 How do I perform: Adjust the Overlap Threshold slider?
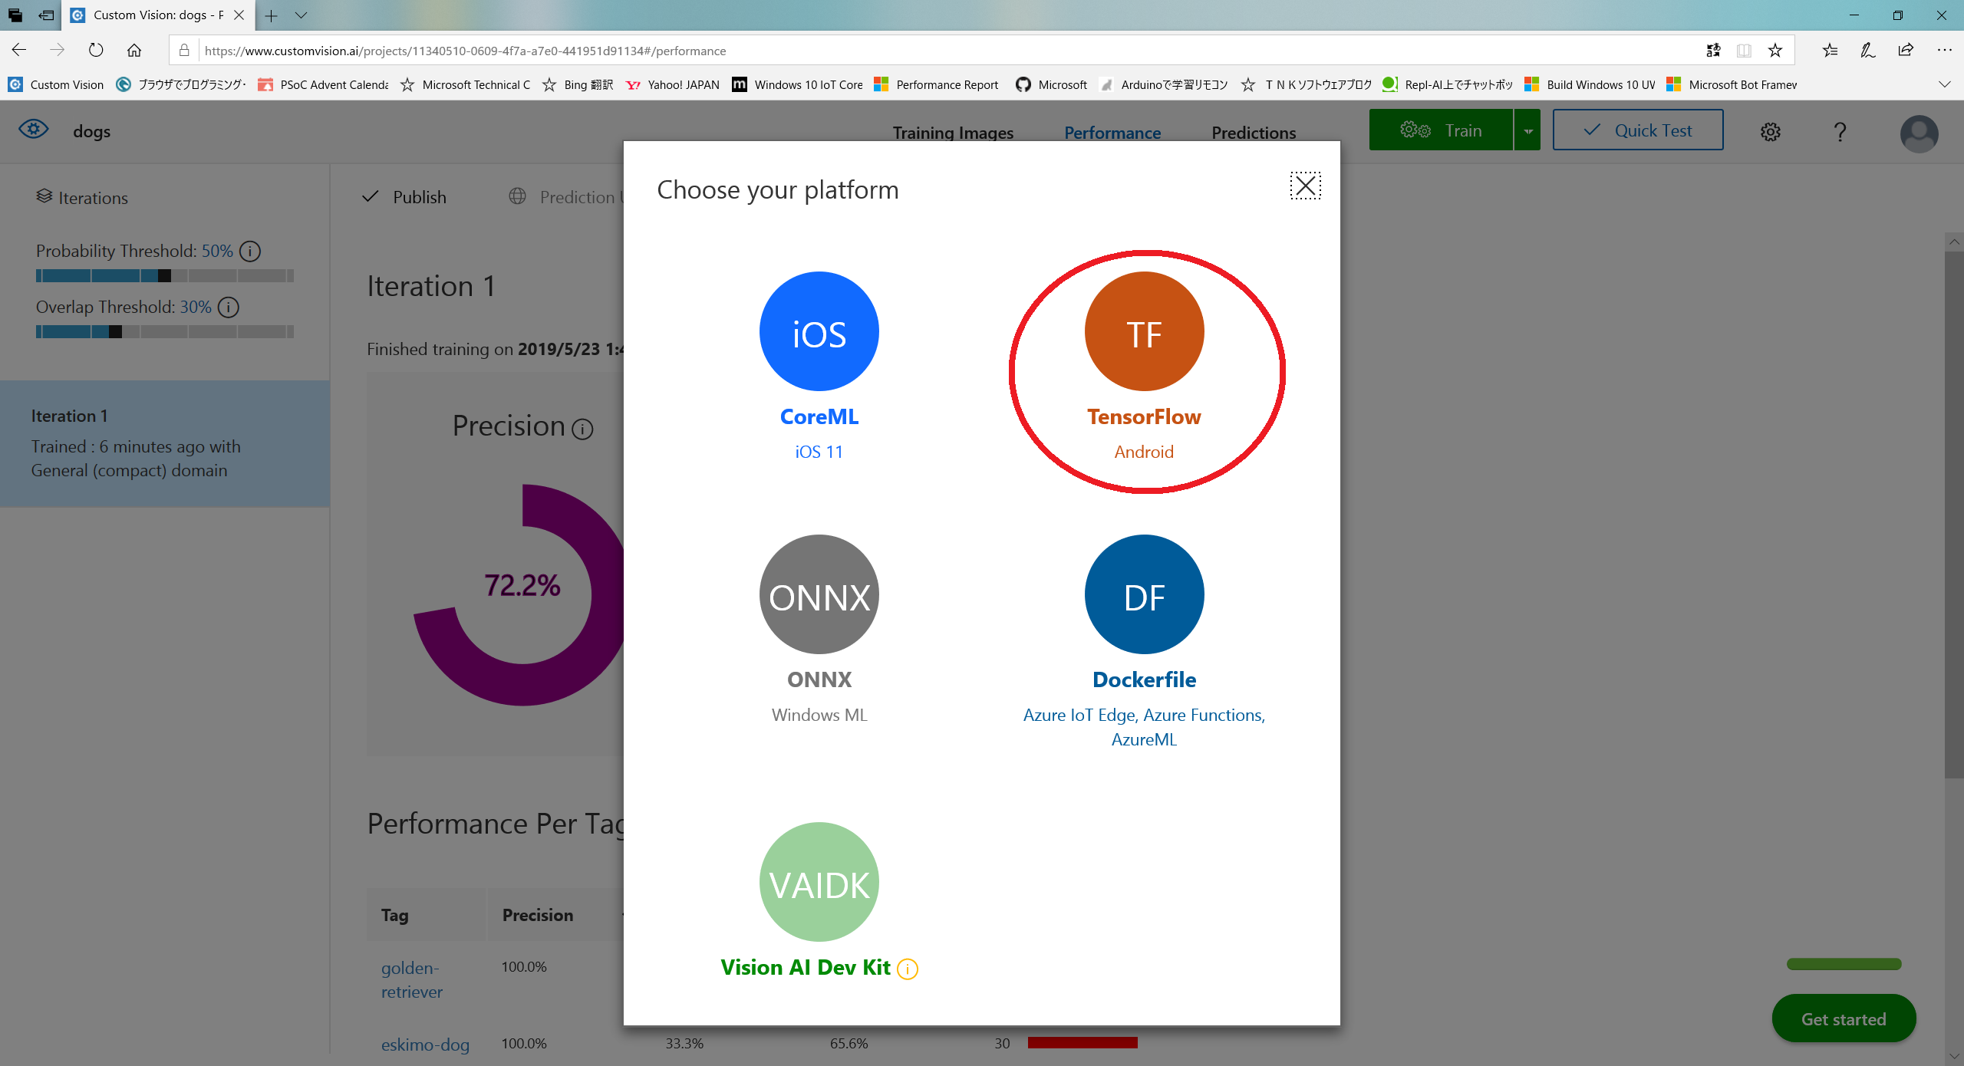pos(115,332)
